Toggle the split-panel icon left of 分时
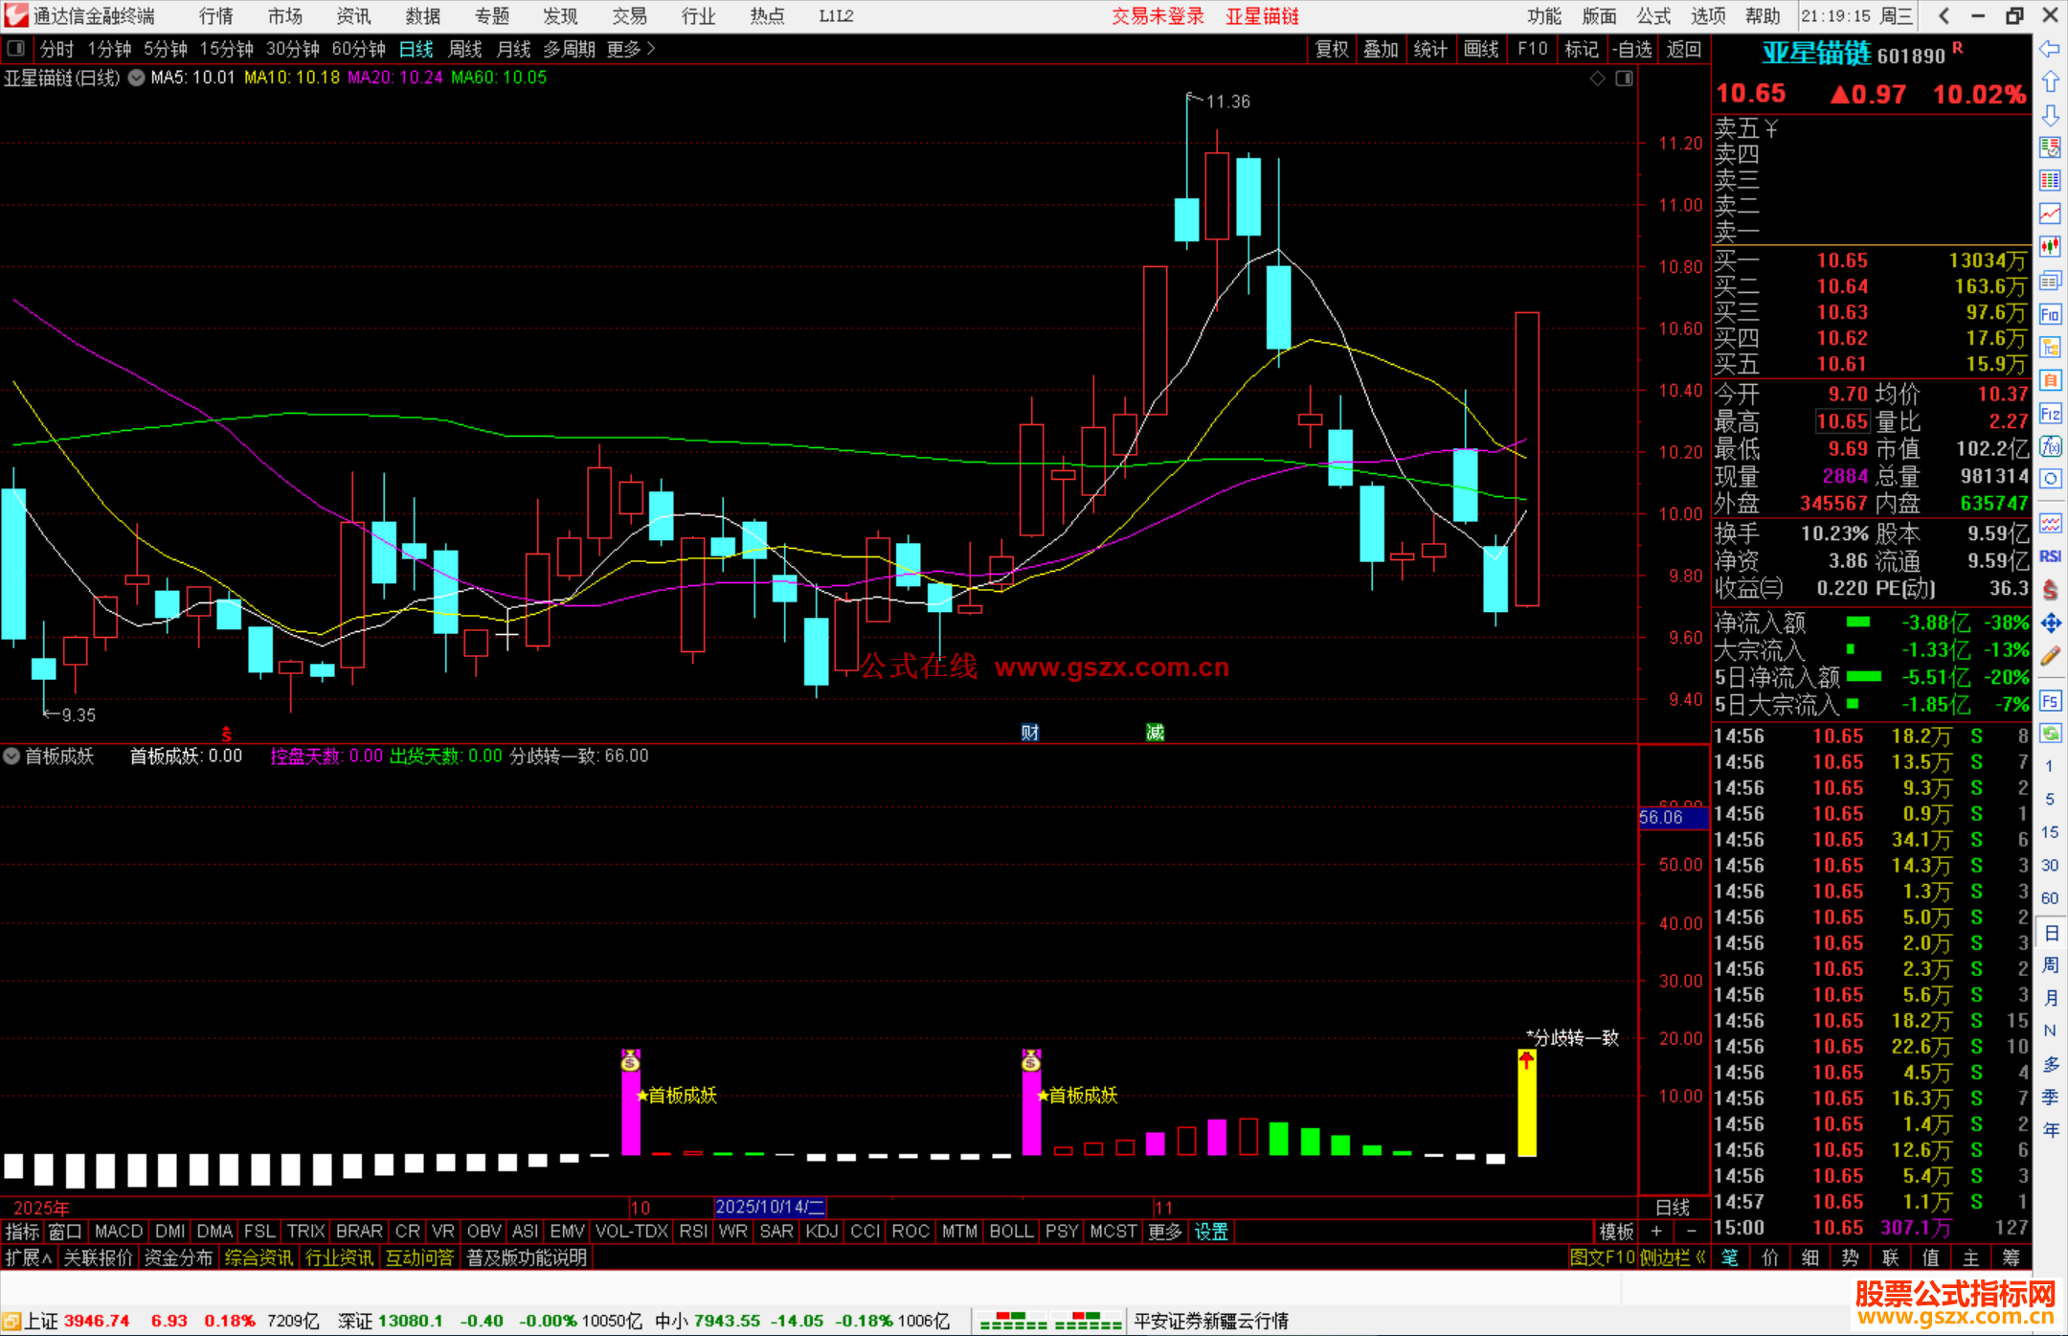 coord(15,49)
